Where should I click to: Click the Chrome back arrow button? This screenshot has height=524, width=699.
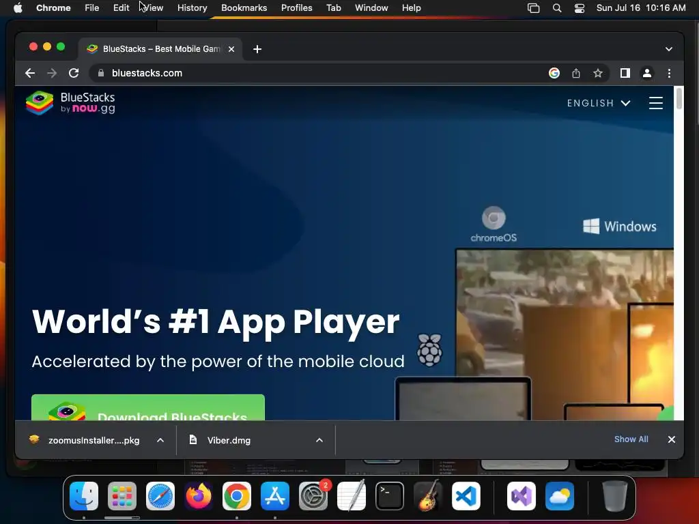coord(30,73)
